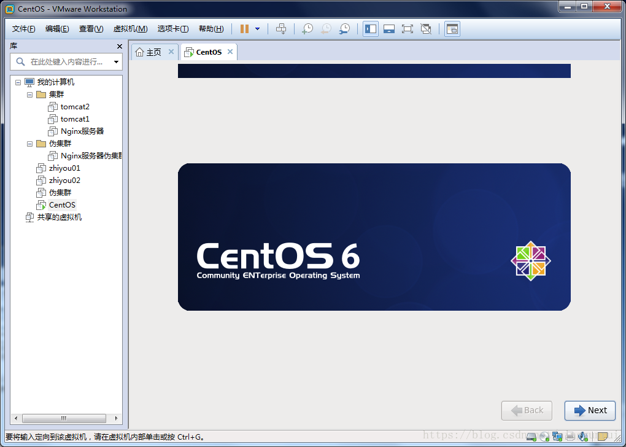Screen dimensions: 626x447
Task: Open the 帮助(H) menu
Action: 211,29
